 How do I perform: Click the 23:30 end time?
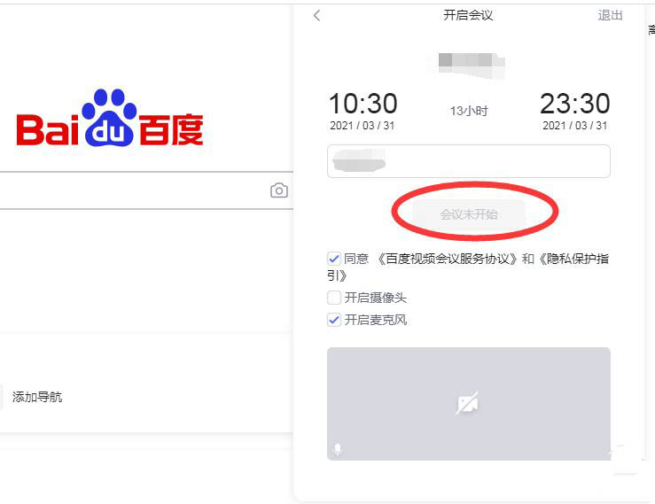click(575, 103)
